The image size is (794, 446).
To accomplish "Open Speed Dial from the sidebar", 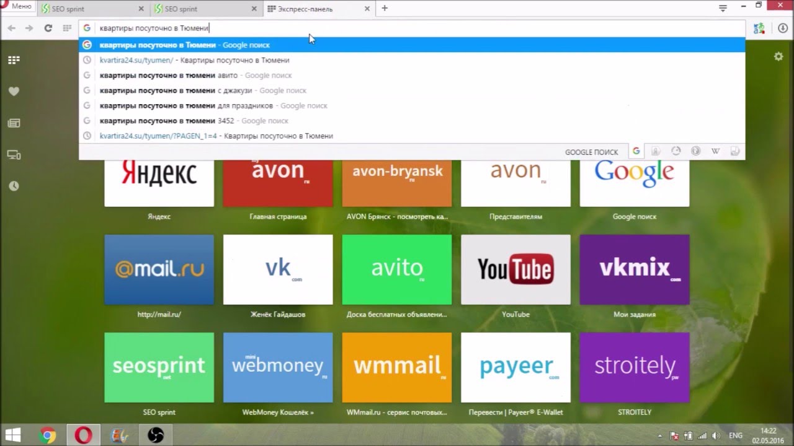I will tap(14, 60).
